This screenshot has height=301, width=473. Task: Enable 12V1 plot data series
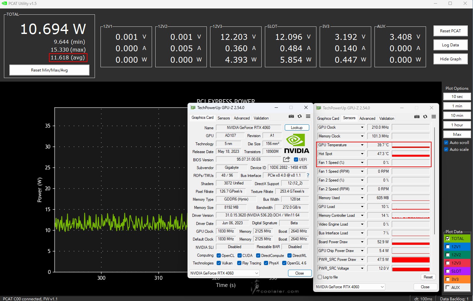click(448, 247)
